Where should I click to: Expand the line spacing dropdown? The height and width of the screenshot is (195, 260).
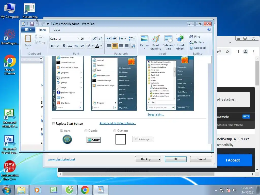click(x=134, y=39)
